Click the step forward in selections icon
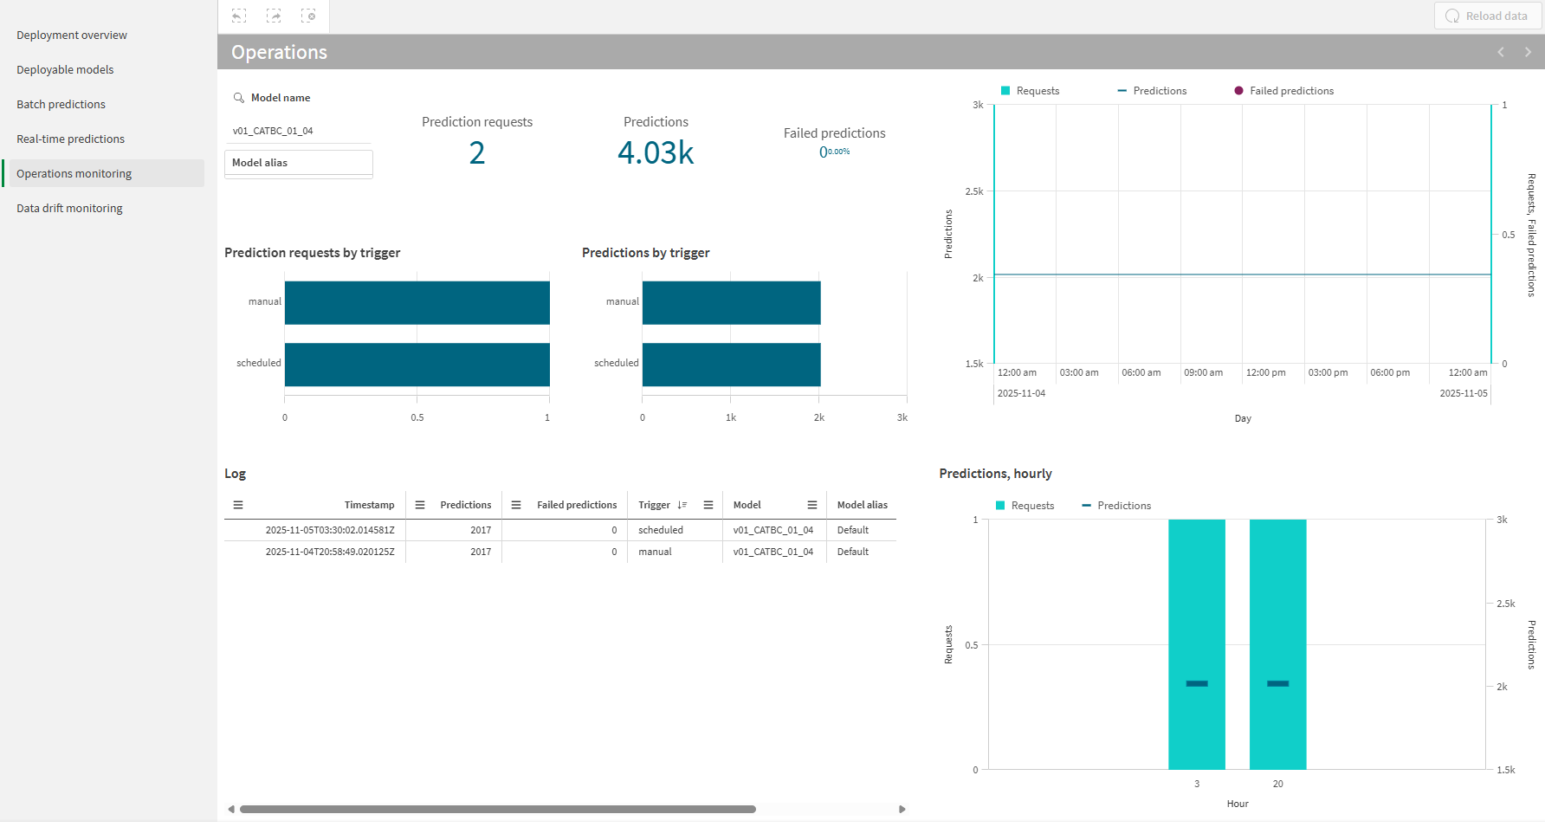1545x827 pixels. 274,16
